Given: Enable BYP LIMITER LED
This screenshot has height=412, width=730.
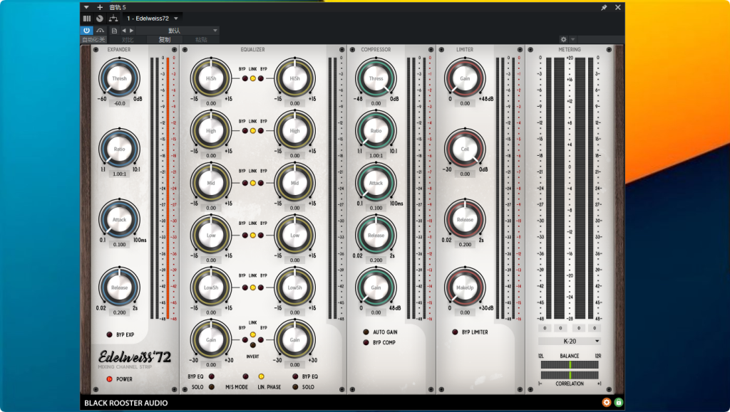Looking at the screenshot, I should (455, 332).
